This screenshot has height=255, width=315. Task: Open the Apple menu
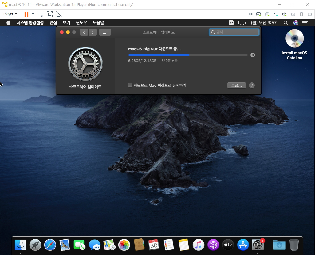(x=8, y=23)
